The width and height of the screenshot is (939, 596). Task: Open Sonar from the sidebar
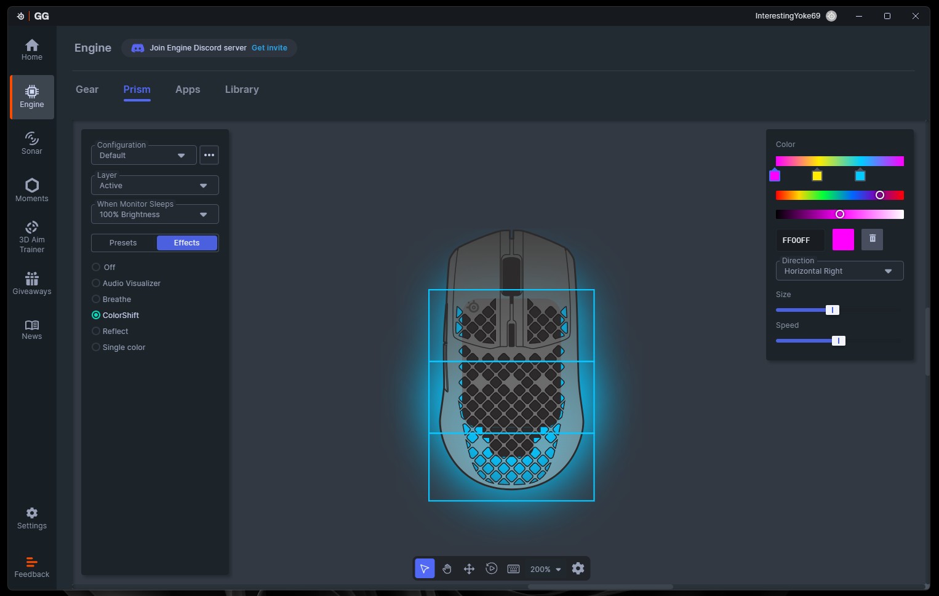32,143
